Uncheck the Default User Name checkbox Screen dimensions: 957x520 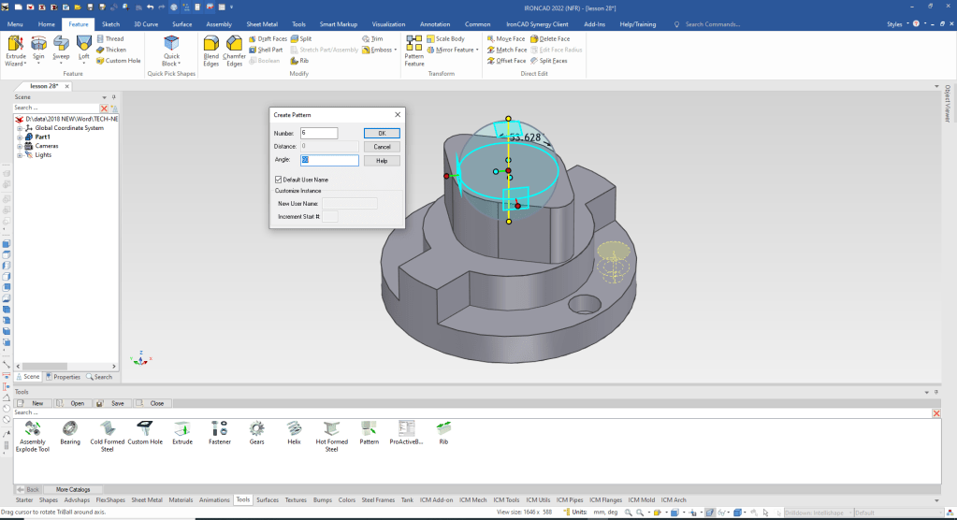[279, 180]
